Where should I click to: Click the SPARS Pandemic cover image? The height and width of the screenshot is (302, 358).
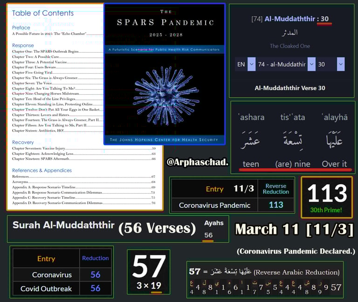(165, 74)
